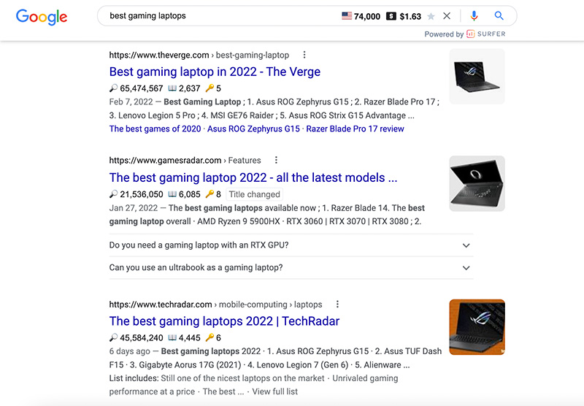Click the orange TechRadar laptop thumbnail
The image size is (584, 406).
[477, 327]
